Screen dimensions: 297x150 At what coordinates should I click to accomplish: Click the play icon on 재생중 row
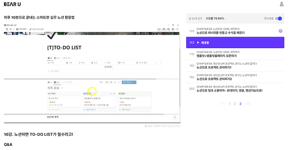pos(198,43)
